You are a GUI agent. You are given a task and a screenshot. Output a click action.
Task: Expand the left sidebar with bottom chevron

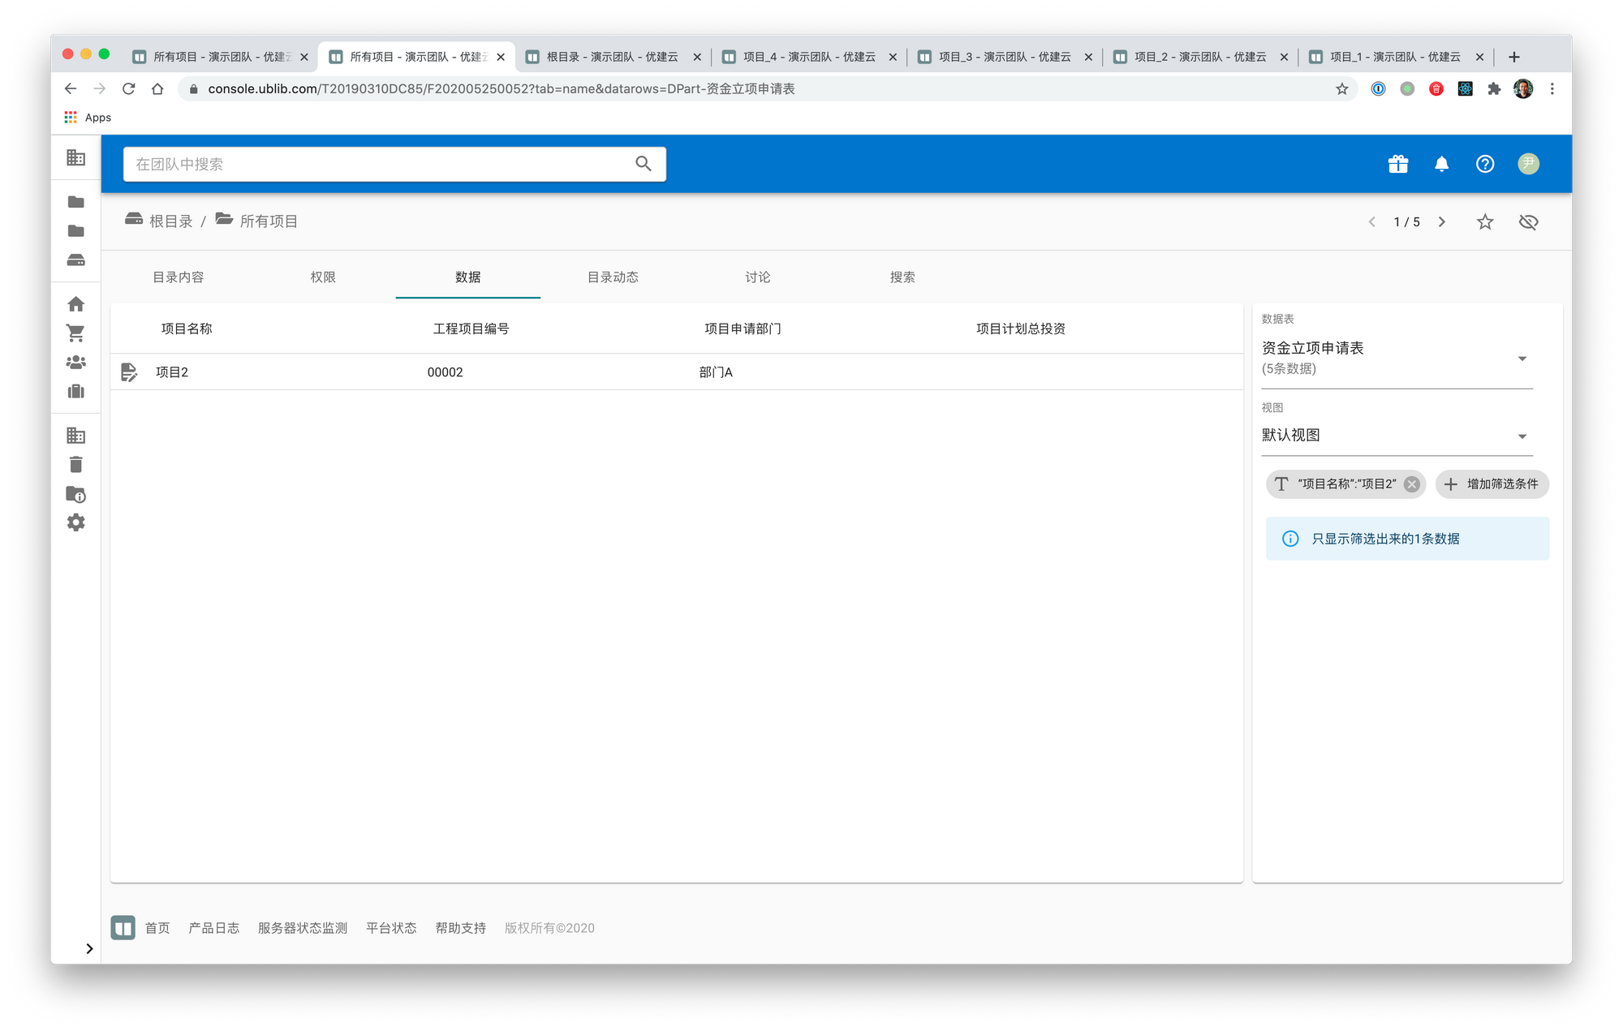(x=89, y=948)
